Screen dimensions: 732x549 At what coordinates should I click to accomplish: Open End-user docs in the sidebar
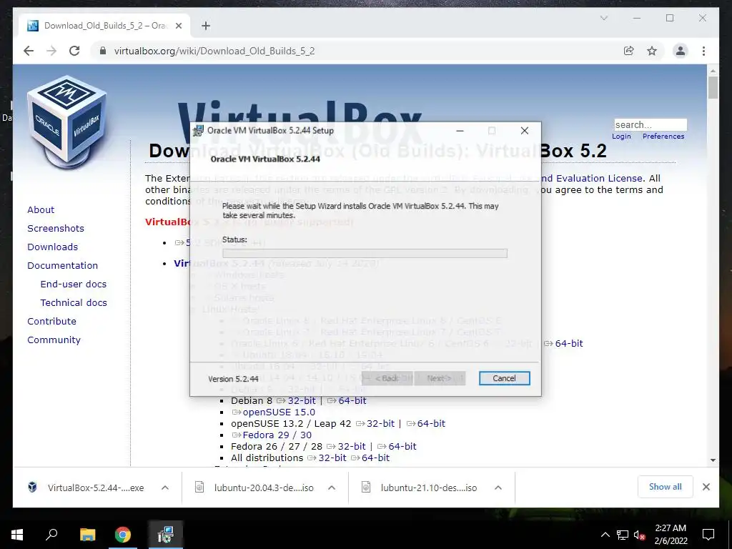(x=74, y=285)
